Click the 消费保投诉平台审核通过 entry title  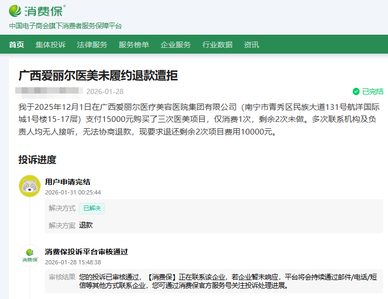[x=86, y=252]
